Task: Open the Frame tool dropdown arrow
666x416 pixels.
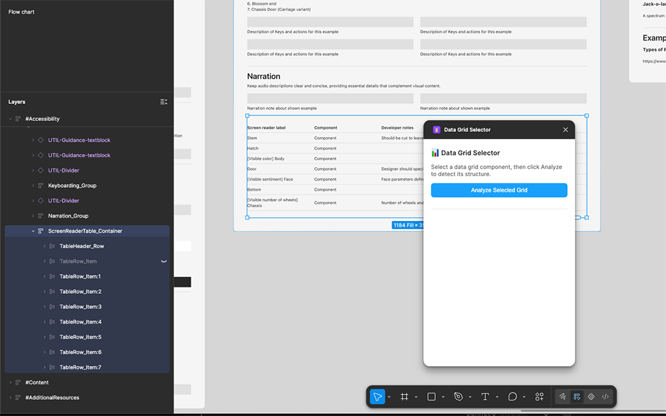Action: pyautogui.click(x=416, y=397)
